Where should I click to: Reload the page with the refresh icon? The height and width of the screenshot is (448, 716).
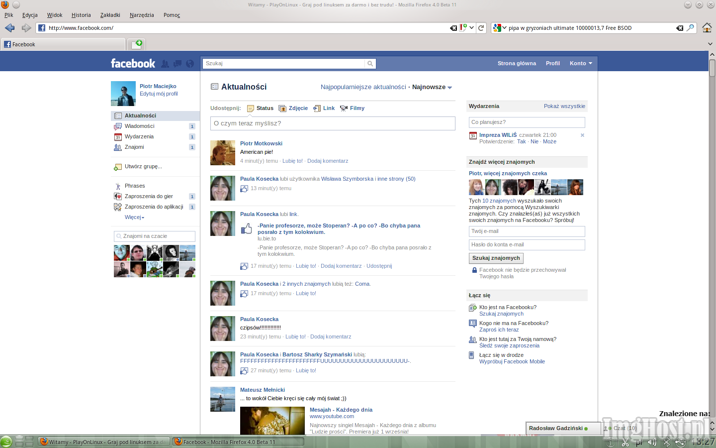tap(481, 28)
